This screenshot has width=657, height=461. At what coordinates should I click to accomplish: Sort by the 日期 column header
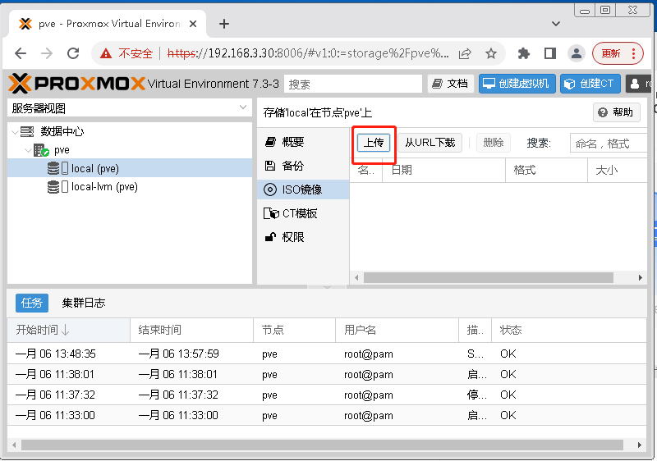point(443,171)
